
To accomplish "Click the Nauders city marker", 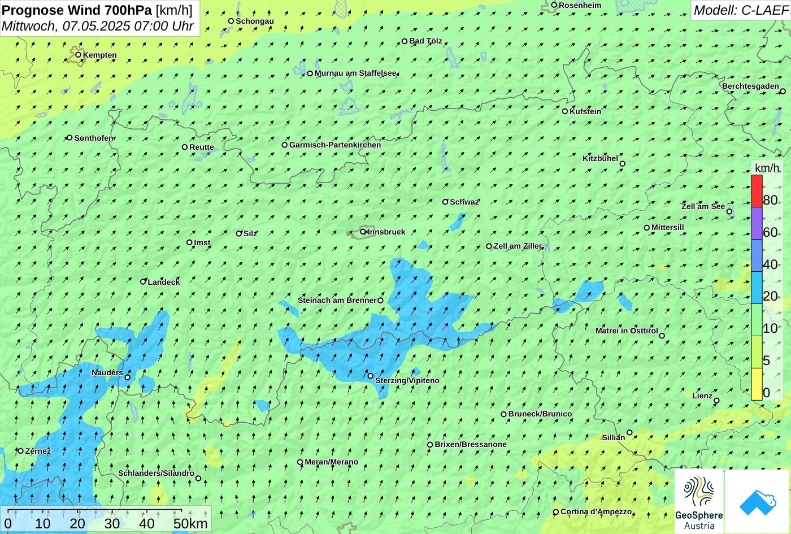I will (127, 377).
